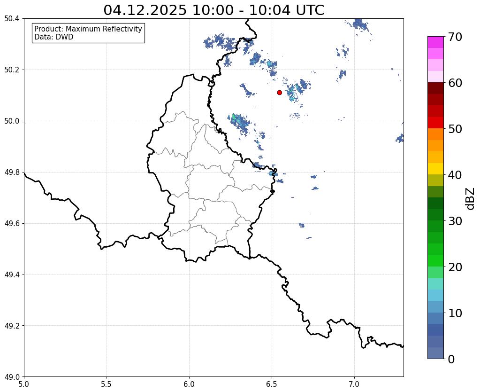
Task: Click the 20 tick label on colorbar
Action: pyautogui.click(x=455, y=267)
